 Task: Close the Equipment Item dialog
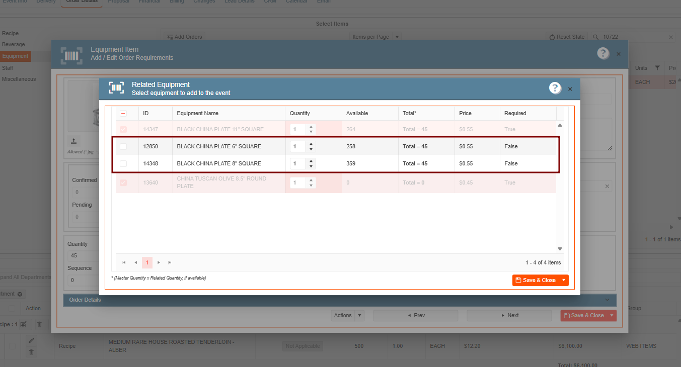click(x=619, y=54)
